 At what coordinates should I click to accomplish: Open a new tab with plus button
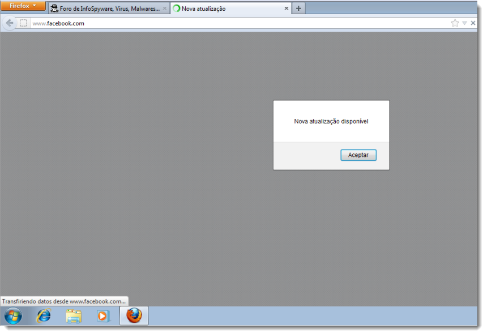coord(298,8)
